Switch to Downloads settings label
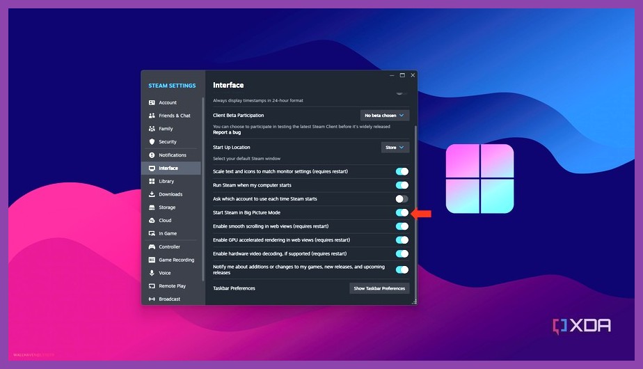The width and height of the screenshot is (643, 369). tap(170, 194)
